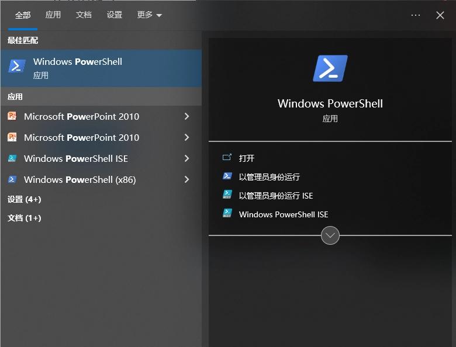Screen dimensions: 456x347
Task: Click the Windows PowerShell title in preview
Action: point(330,104)
